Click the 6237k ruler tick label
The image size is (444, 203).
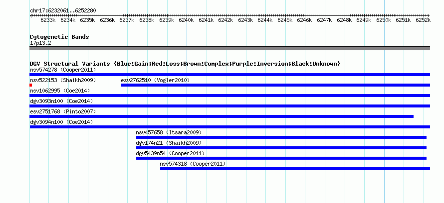pyautogui.click(x=127, y=20)
